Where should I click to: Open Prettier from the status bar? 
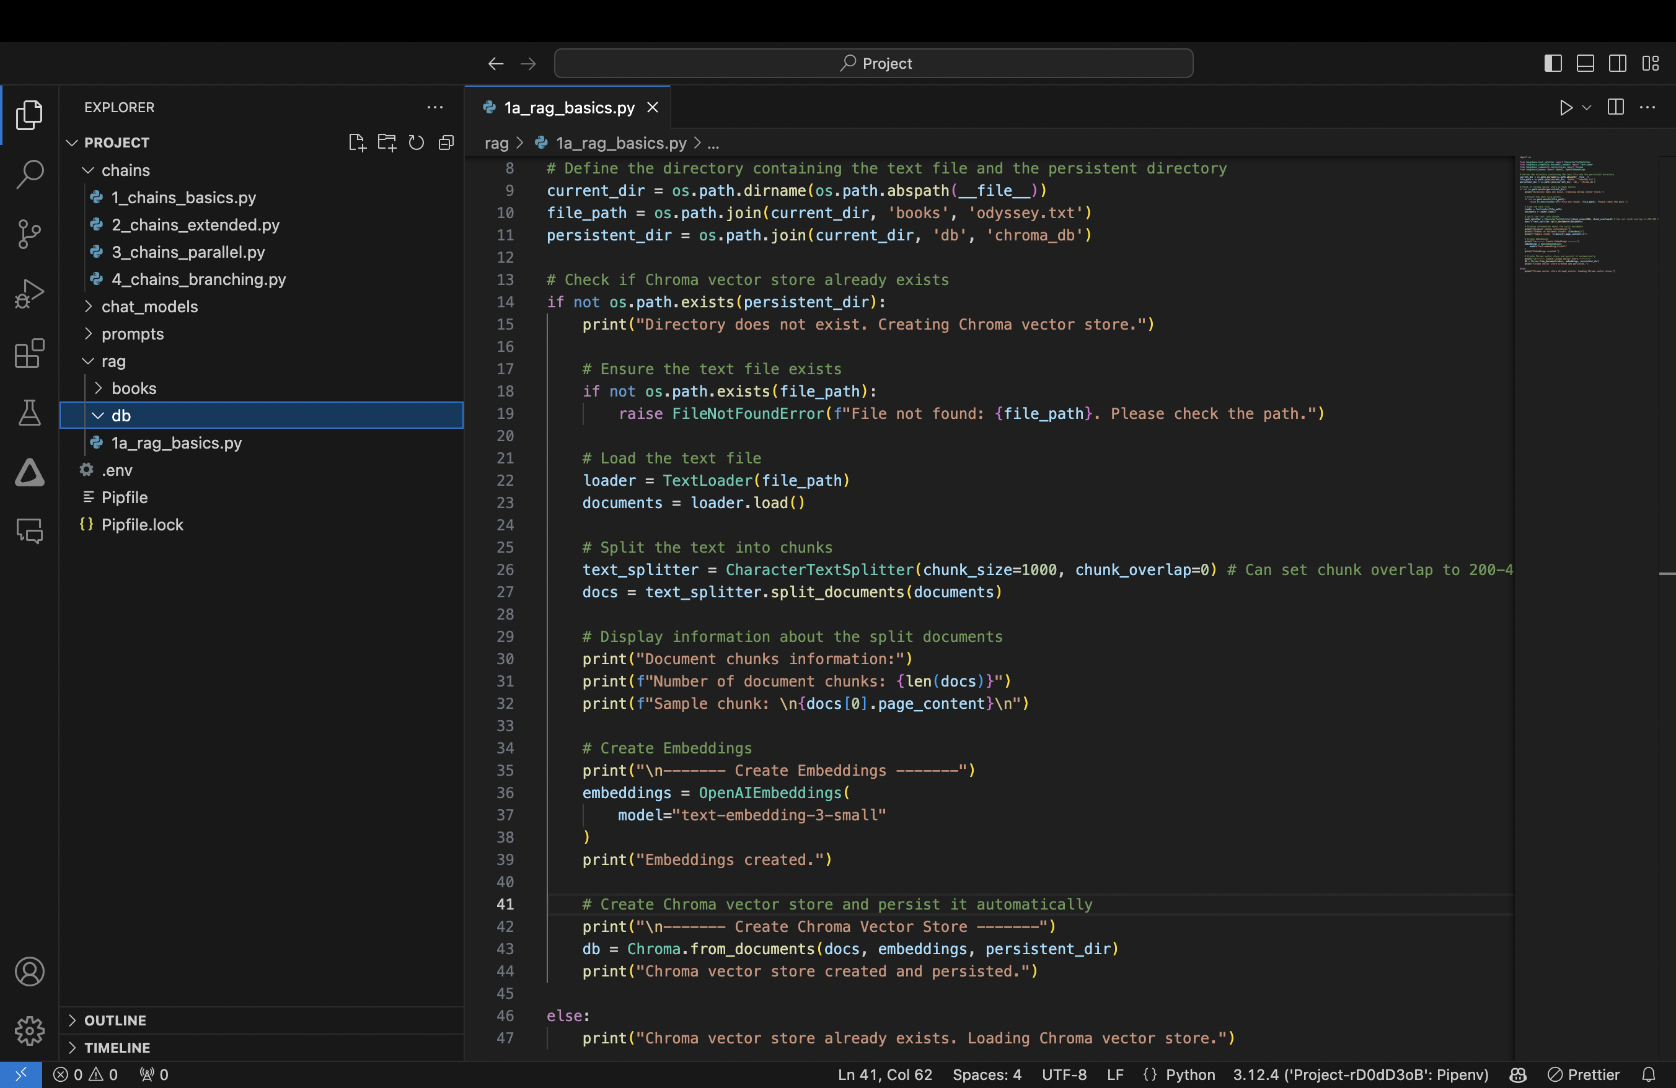tap(1583, 1074)
